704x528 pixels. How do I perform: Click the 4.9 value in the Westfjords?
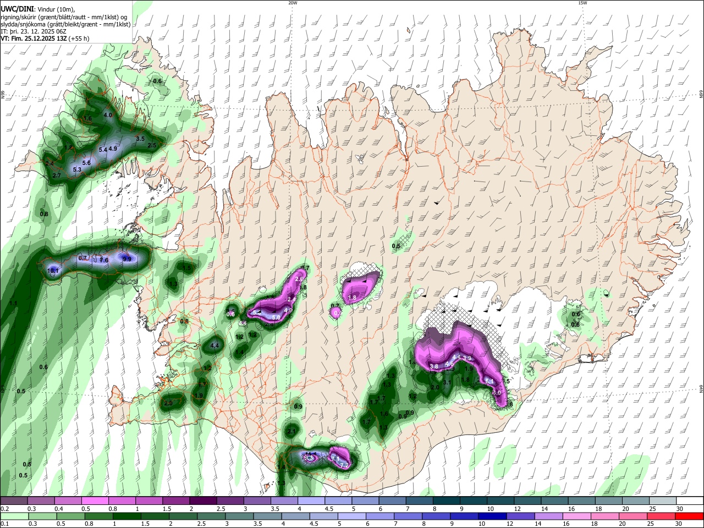tap(113, 148)
